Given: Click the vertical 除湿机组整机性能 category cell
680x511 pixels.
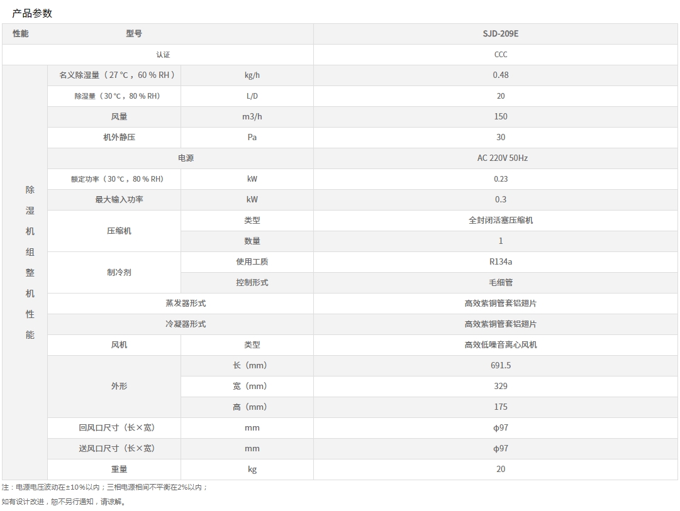Looking at the screenshot, I should [x=30, y=262].
